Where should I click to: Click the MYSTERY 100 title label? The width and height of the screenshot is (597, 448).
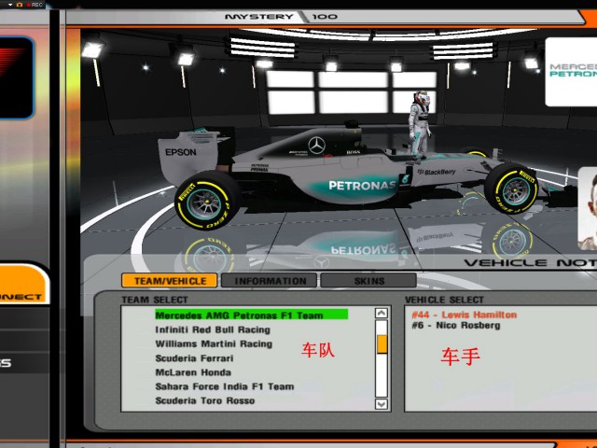(281, 17)
